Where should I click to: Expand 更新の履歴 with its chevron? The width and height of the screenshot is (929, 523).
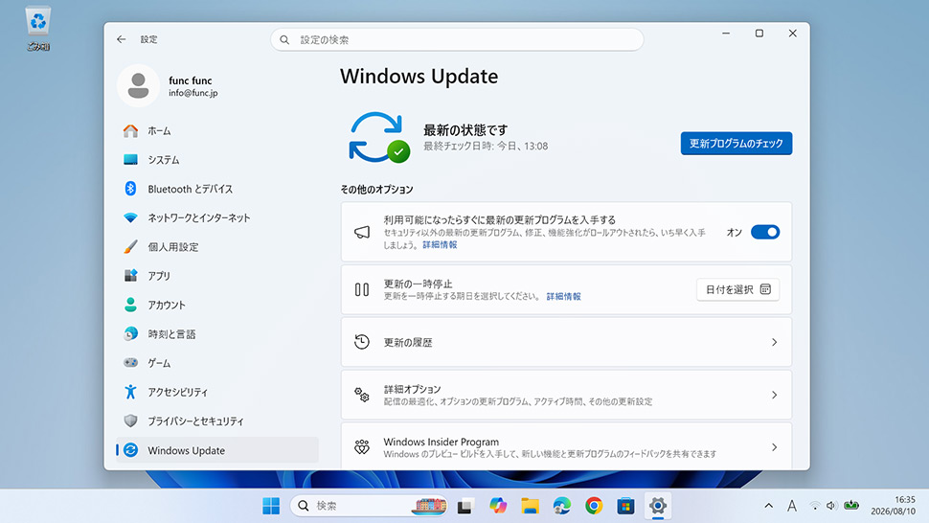[x=774, y=342]
